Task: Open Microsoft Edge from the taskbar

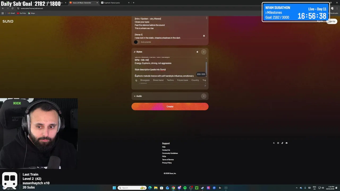Action: (150, 188)
